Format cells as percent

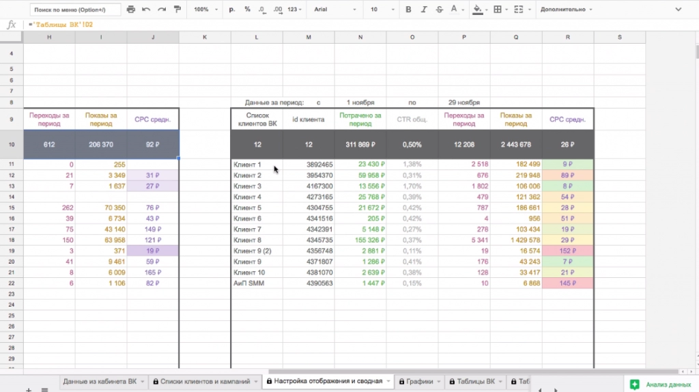click(247, 10)
